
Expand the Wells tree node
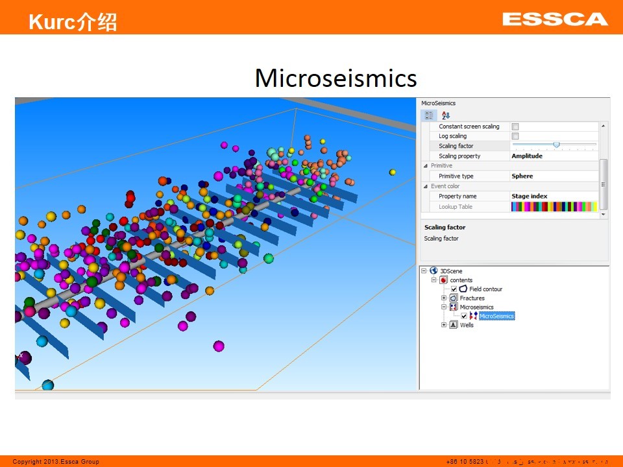tap(444, 325)
